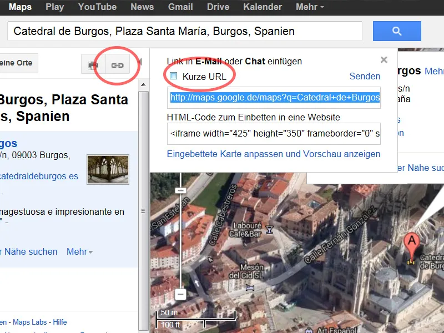The image size is (444, 333).
Task: Click the Maps Labs link
Action: pyautogui.click(x=30, y=322)
